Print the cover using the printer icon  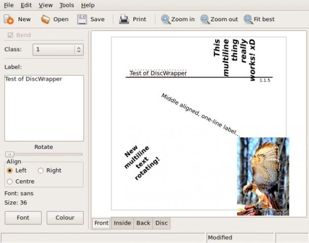point(124,19)
